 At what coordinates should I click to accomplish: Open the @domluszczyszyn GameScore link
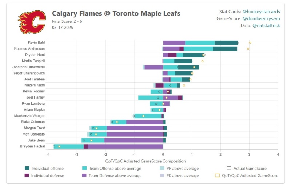(261, 18)
